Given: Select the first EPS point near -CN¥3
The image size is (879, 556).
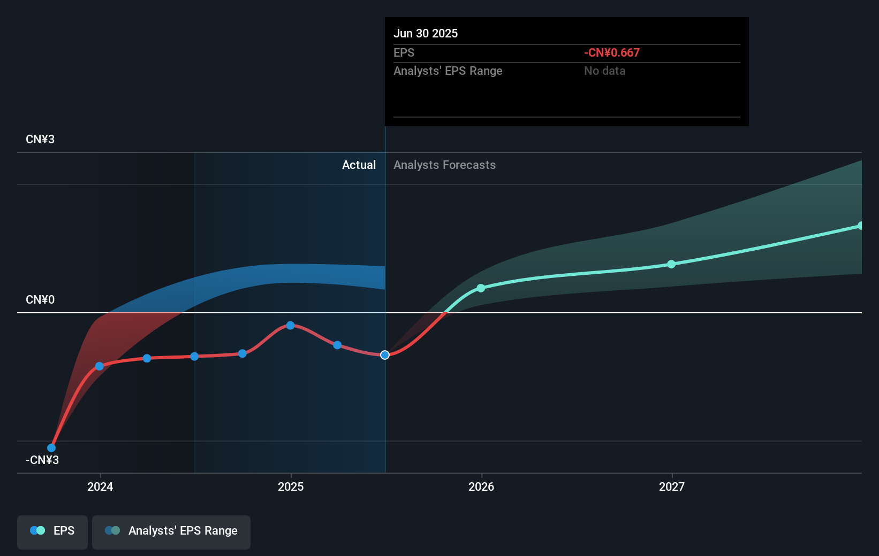Looking at the screenshot, I should pos(51,448).
